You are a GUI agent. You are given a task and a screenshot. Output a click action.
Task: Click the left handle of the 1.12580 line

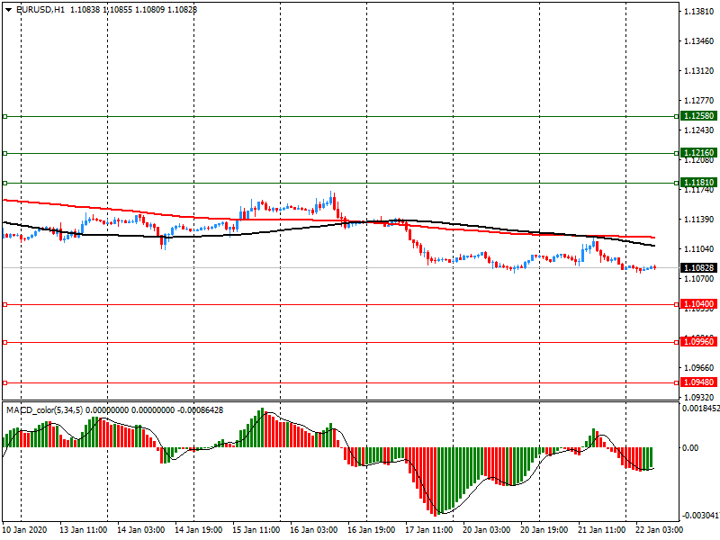4,116
